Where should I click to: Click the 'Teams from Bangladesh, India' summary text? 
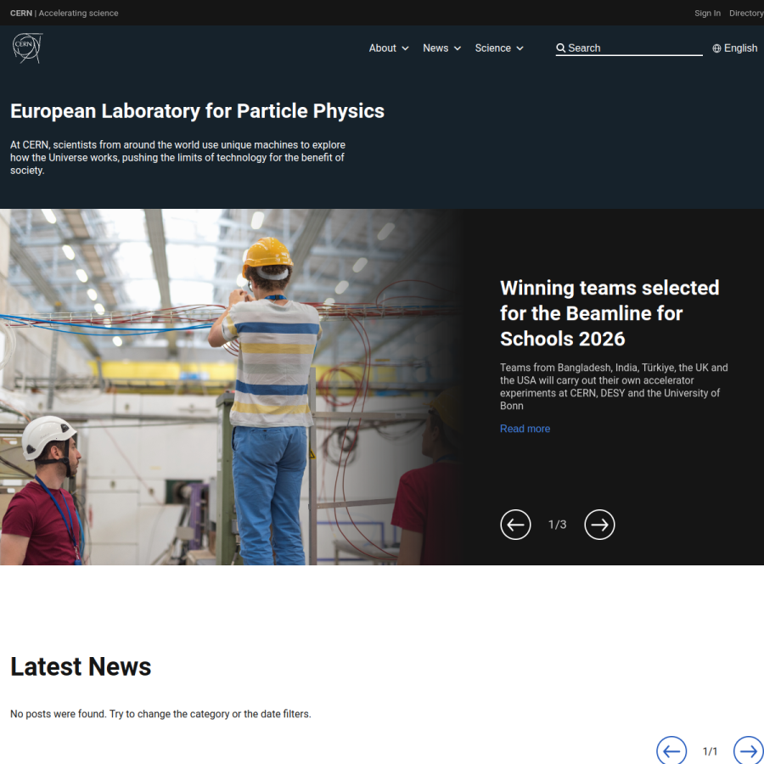(614, 386)
